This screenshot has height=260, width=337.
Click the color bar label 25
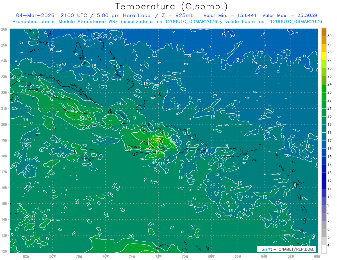click(x=329, y=76)
